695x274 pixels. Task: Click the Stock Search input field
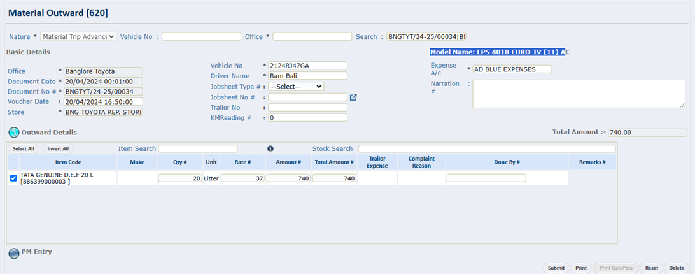tap(486, 148)
